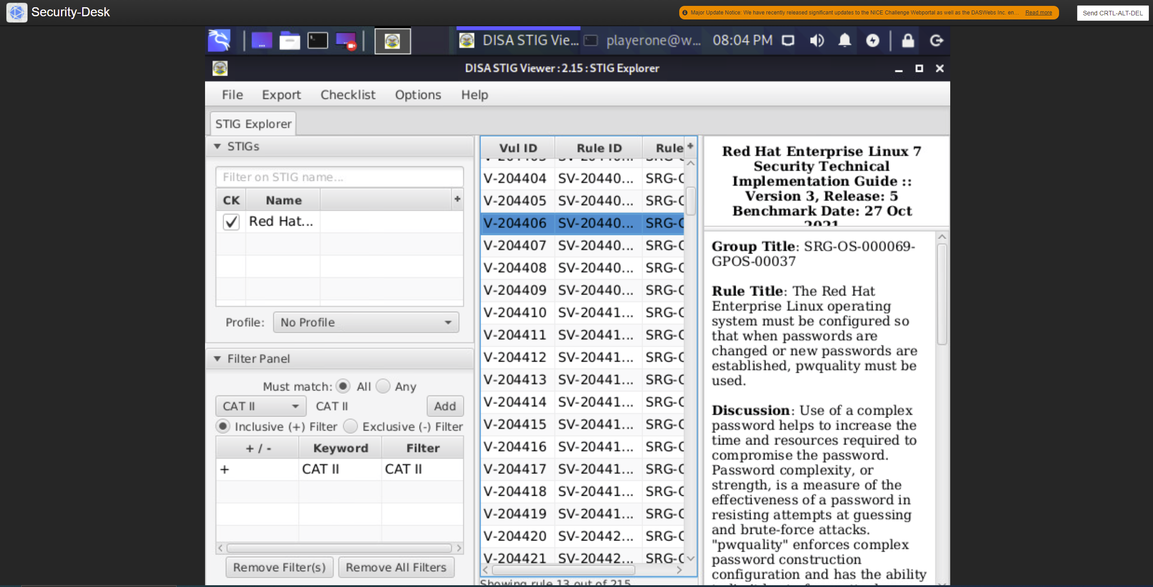1153x587 pixels.
Task: Uncheck the Red Hat STIG checkbox
Action: coord(231,222)
